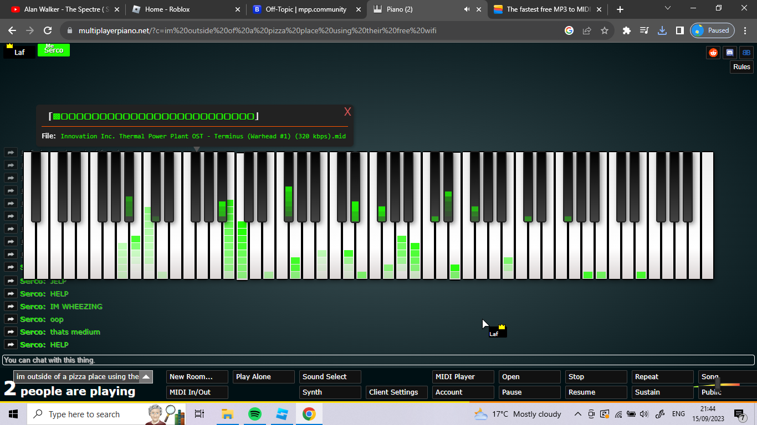The image size is (757, 425).
Task: Open the Windows Start menu
Action: click(x=13, y=414)
